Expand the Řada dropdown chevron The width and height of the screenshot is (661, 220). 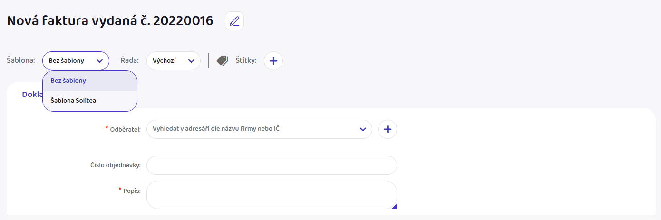pos(191,61)
